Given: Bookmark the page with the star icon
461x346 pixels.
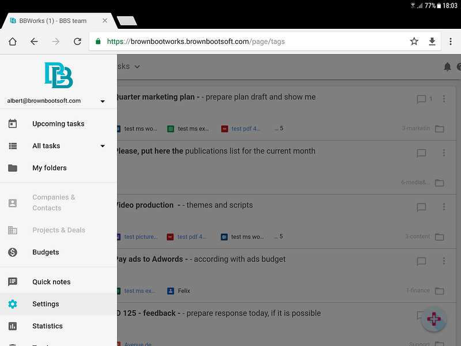Looking at the screenshot, I should pos(414,42).
